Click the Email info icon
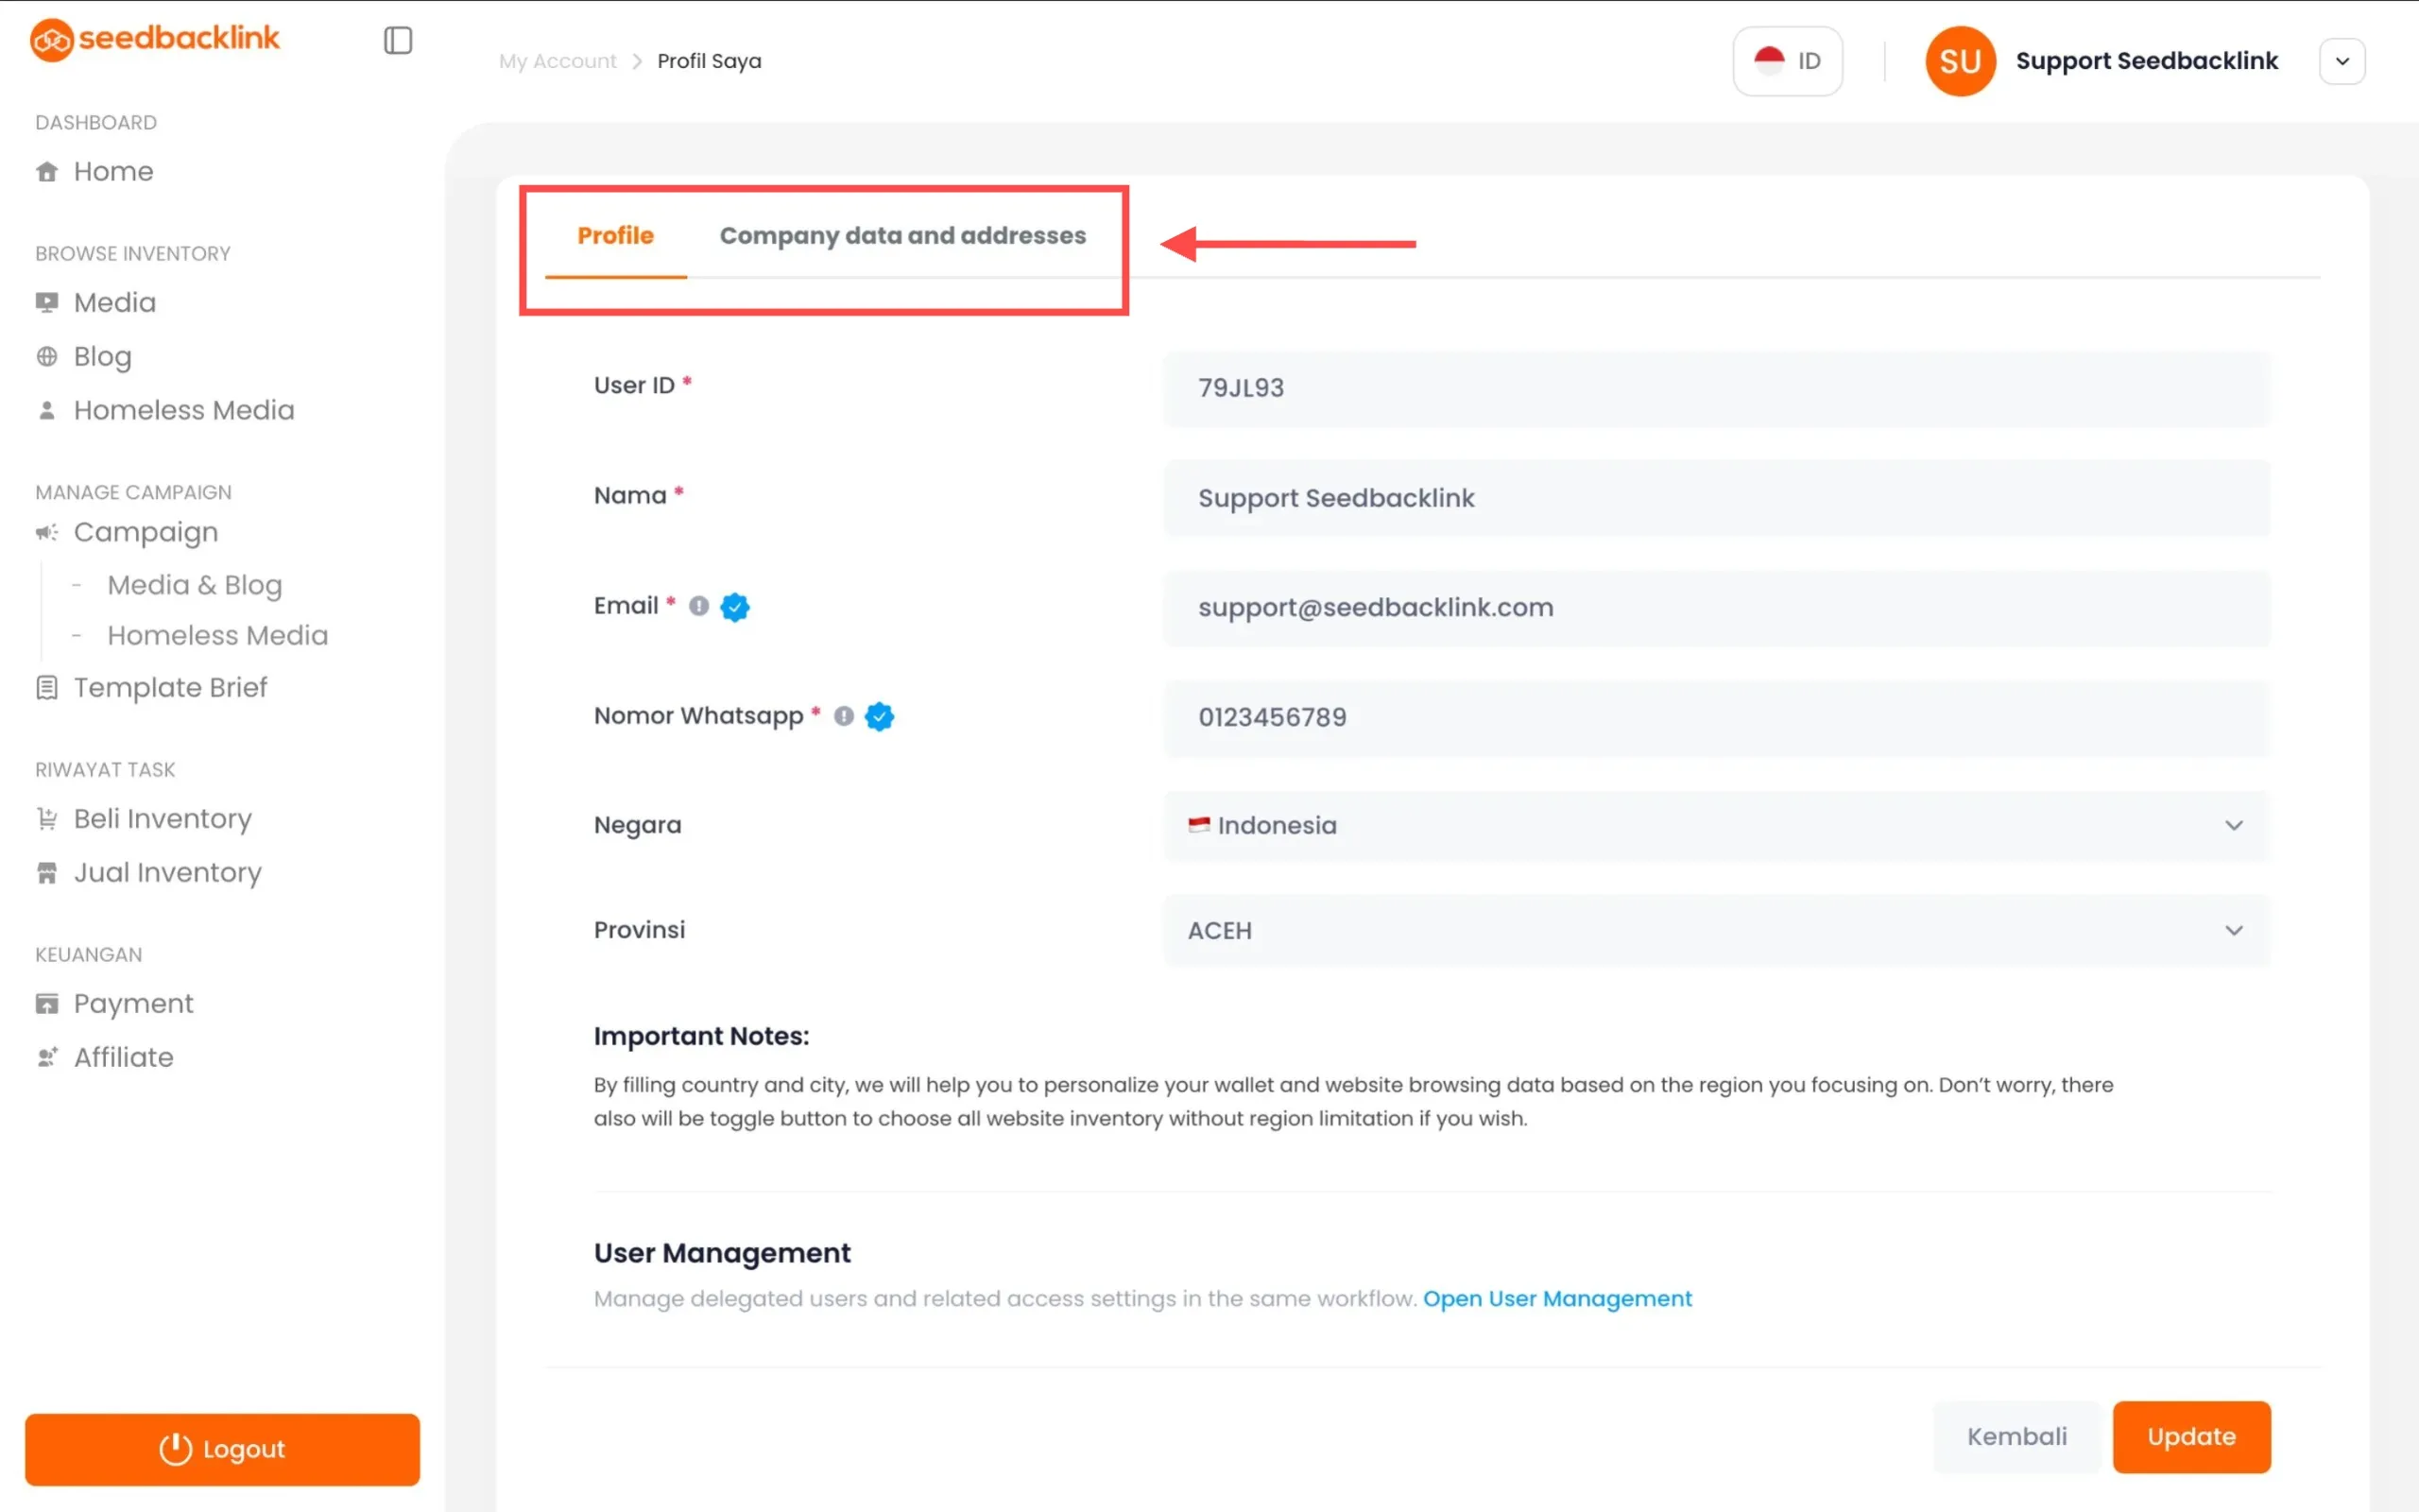 (x=698, y=606)
